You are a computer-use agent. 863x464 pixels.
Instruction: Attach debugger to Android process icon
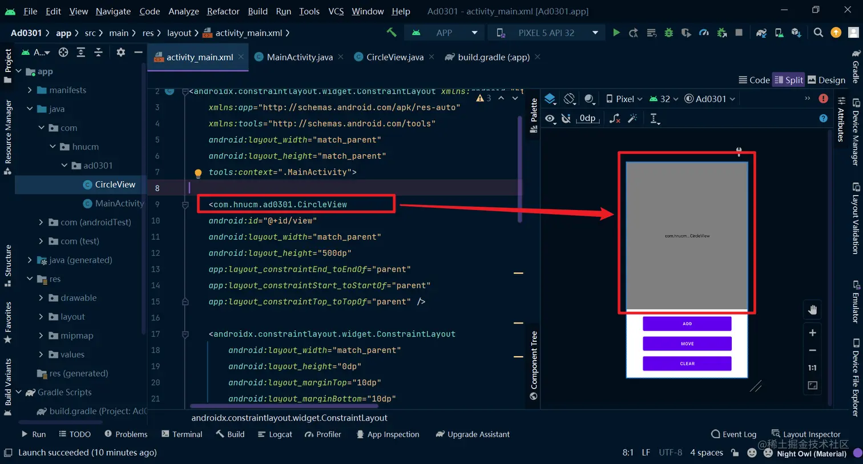[721, 33]
